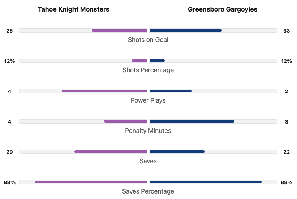Click Greensboro's 8 penalty minutes value
This screenshot has width=297, height=199.
coord(287,122)
